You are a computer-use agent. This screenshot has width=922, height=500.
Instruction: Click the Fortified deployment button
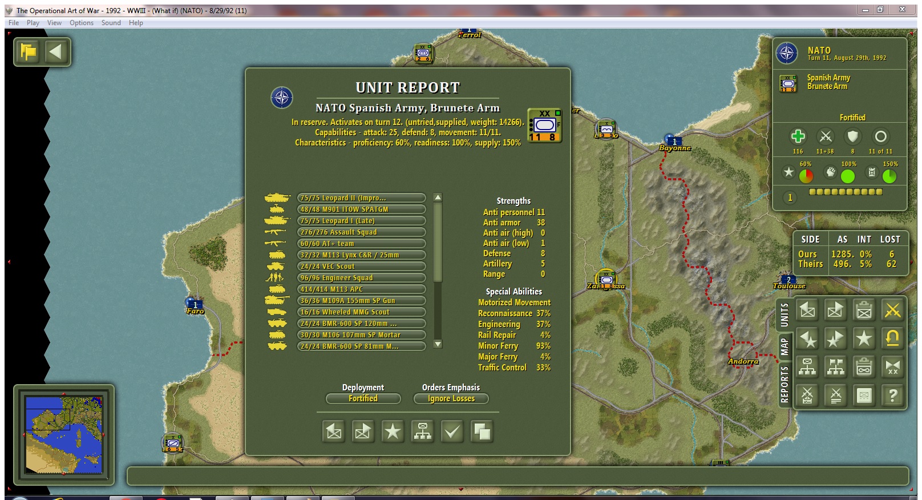pos(363,398)
